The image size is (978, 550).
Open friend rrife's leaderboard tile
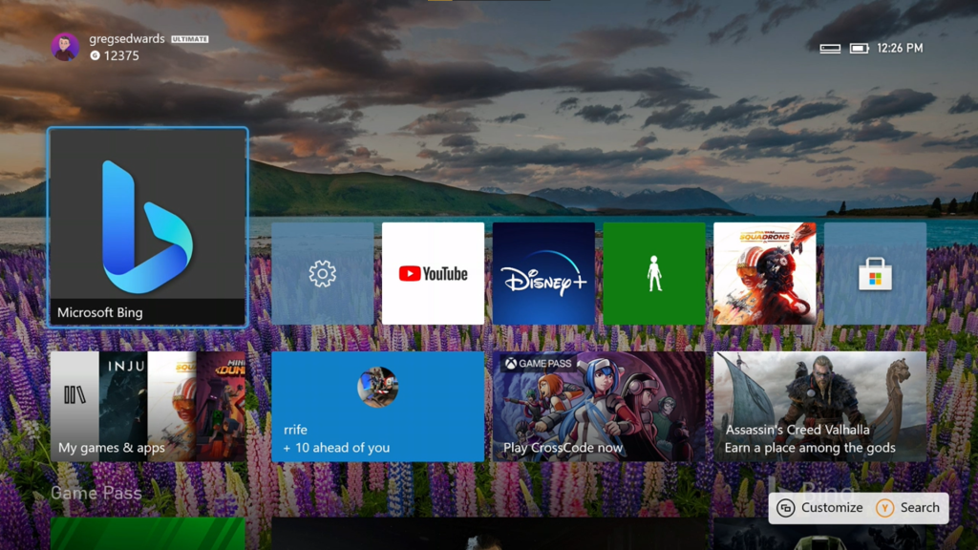click(378, 406)
